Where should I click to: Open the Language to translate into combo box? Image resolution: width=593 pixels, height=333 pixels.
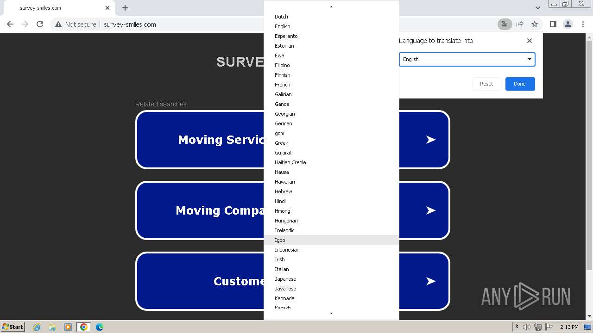click(x=467, y=59)
